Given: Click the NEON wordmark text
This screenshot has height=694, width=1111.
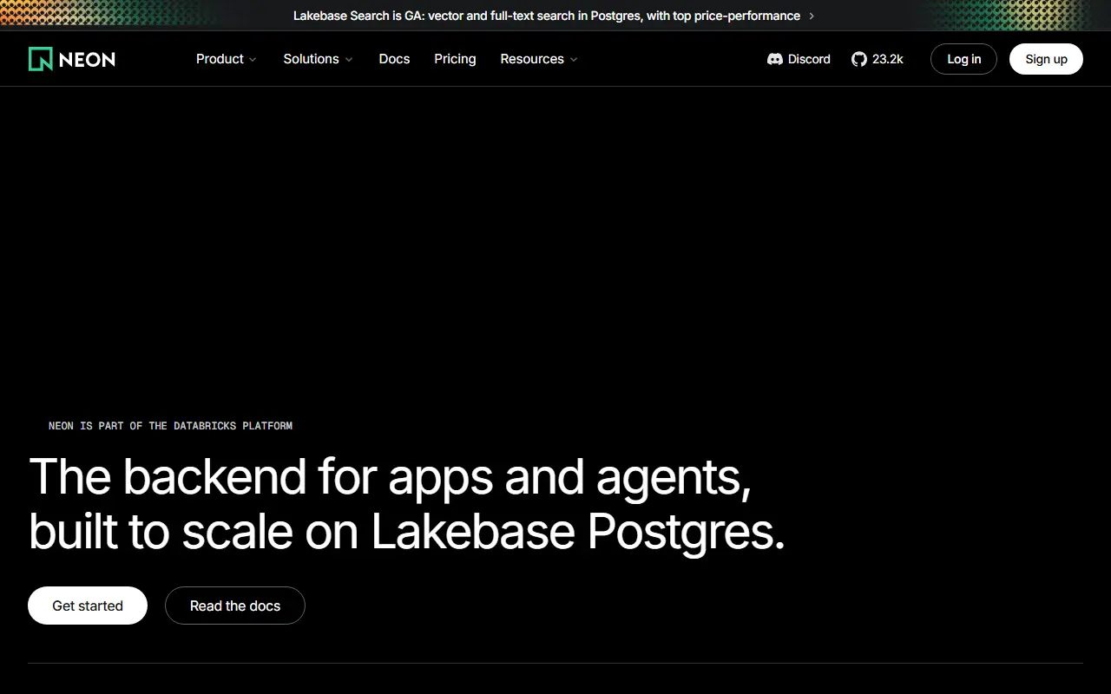Looking at the screenshot, I should (x=88, y=59).
